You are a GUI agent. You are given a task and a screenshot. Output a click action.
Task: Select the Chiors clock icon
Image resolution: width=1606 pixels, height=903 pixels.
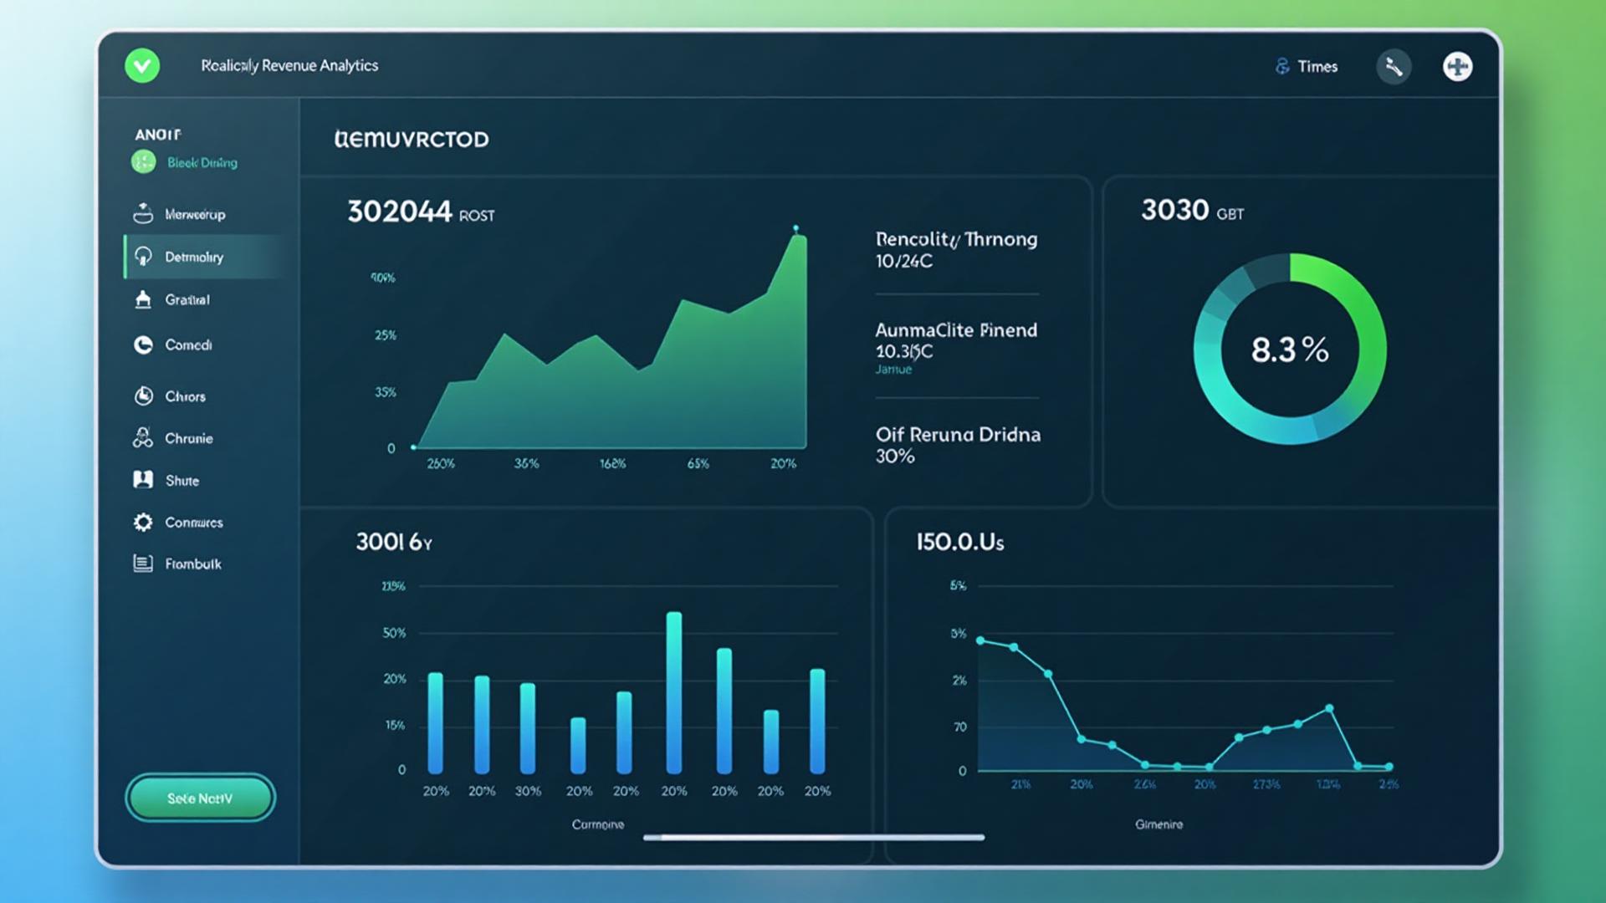coord(142,395)
